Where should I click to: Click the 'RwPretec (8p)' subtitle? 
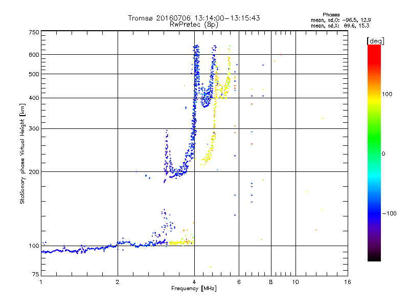[x=194, y=25]
